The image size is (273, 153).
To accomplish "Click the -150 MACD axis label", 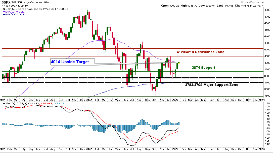I will pos(267,144).
